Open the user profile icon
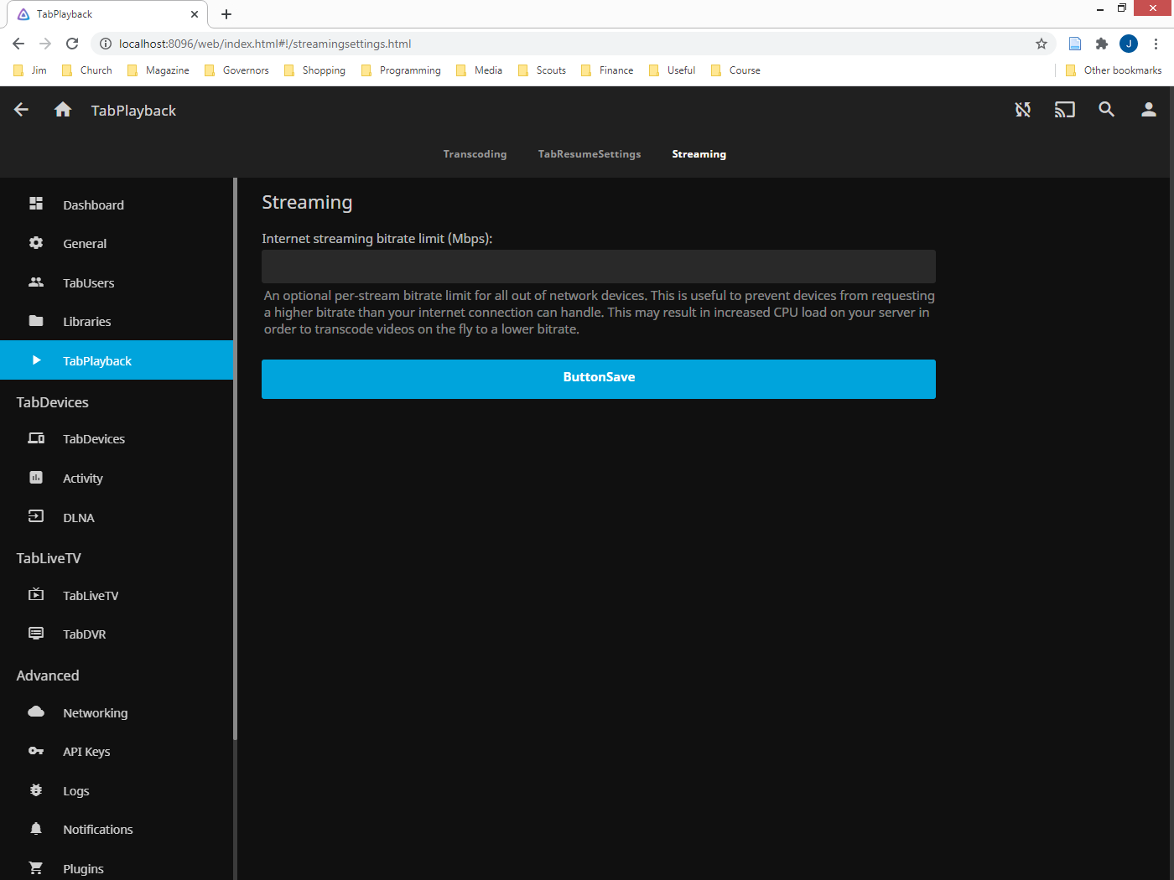 click(x=1149, y=109)
